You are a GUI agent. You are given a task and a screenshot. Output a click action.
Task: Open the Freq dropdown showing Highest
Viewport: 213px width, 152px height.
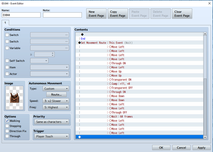[56, 107]
